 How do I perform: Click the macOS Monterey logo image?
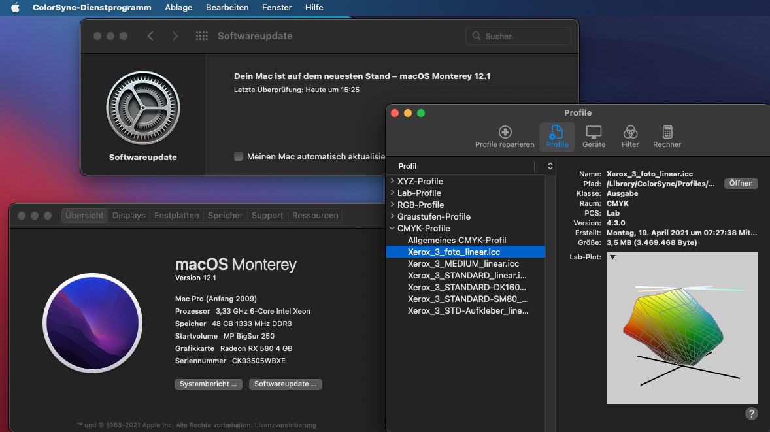point(92,323)
